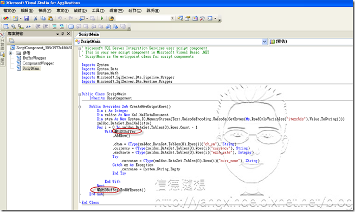
Task: Increase line indent with toolbar icon
Action: [x=46, y=27]
